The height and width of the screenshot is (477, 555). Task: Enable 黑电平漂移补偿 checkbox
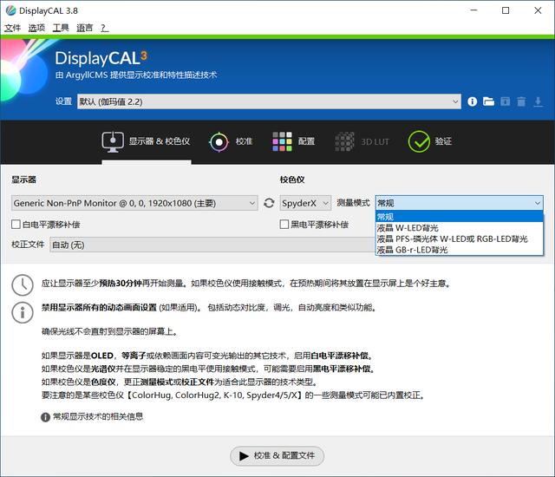[x=284, y=225]
